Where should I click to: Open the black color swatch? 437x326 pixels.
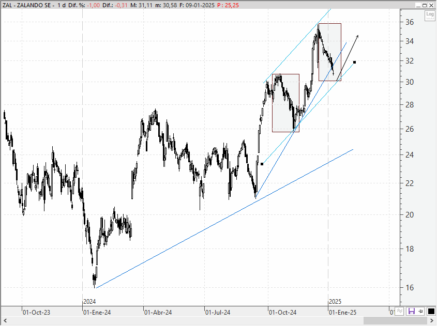[431, 311]
